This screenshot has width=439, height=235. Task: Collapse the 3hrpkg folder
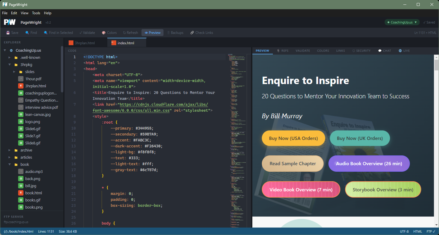click(x=9, y=64)
